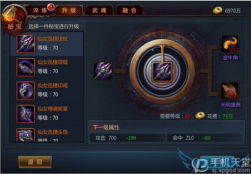Screen dimensions: 251x174
Task: Open the 武魂 tab
Action: (99, 10)
